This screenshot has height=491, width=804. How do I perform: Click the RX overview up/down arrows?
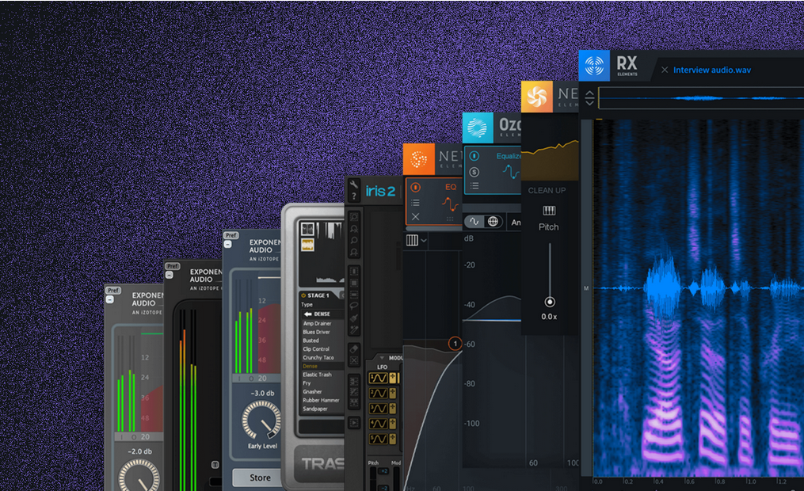click(589, 97)
